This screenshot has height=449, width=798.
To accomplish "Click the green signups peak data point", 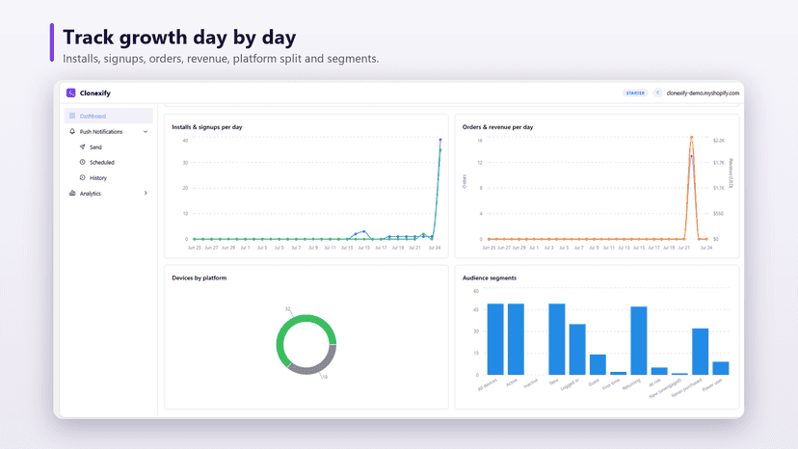I will 440,150.
